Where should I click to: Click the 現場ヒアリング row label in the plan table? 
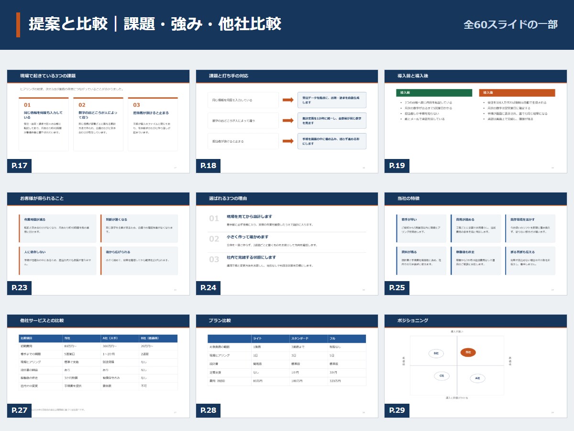pyautogui.click(x=230, y=355)
